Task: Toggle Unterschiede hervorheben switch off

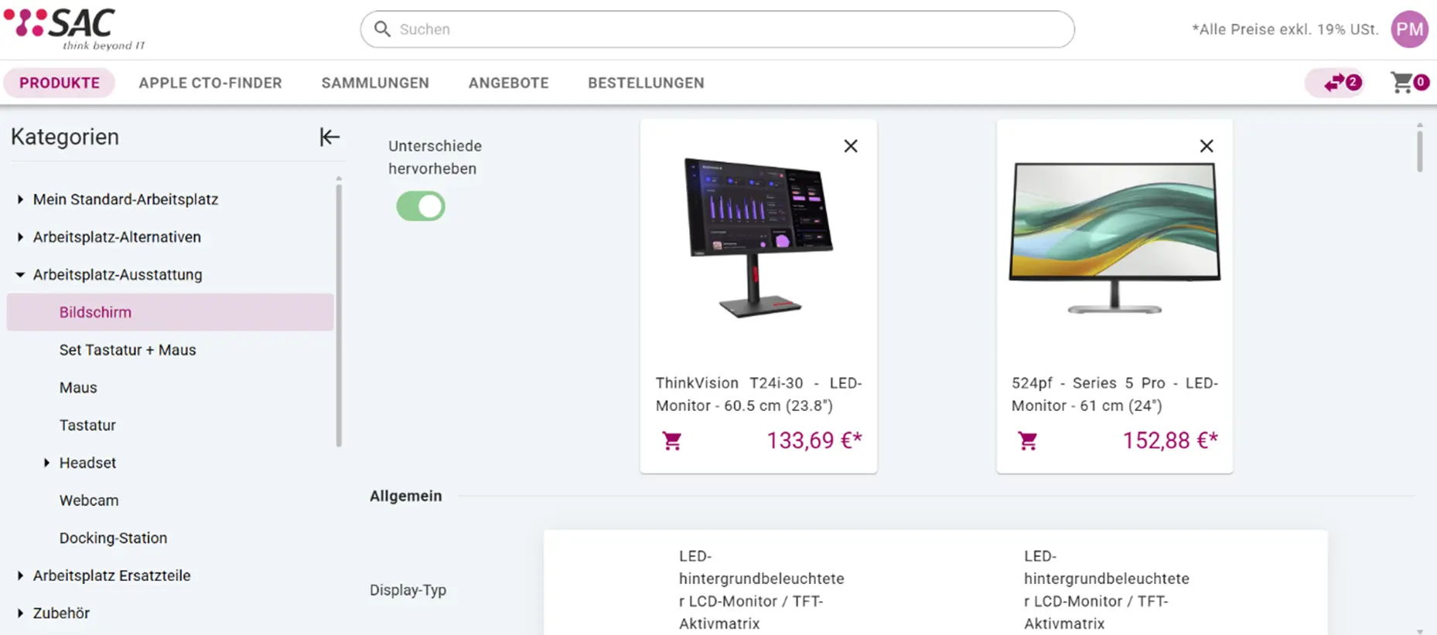Action: click(x=421, y=206)
